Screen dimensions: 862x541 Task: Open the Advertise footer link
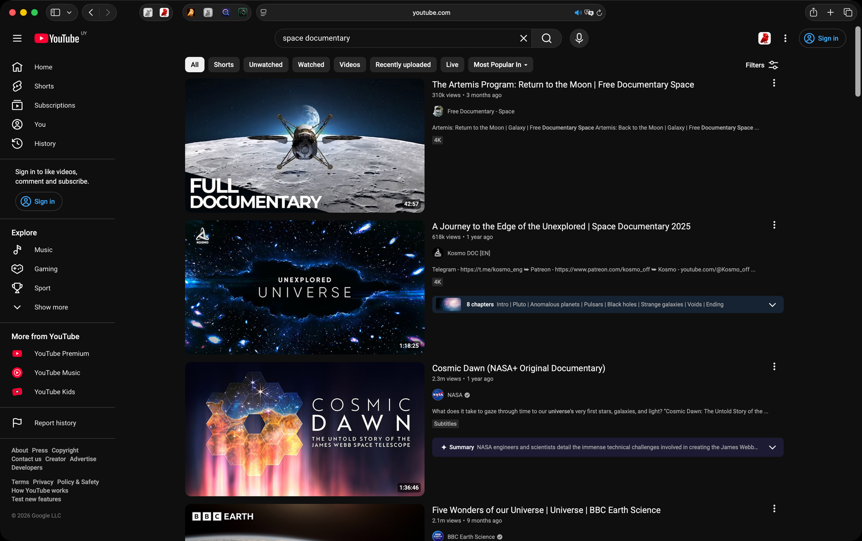pyautogui.click(x=83, y=459)
